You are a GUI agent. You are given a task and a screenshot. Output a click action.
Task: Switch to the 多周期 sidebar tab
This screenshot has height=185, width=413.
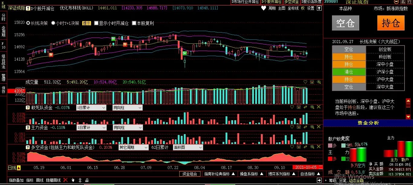tap(3, 31)
